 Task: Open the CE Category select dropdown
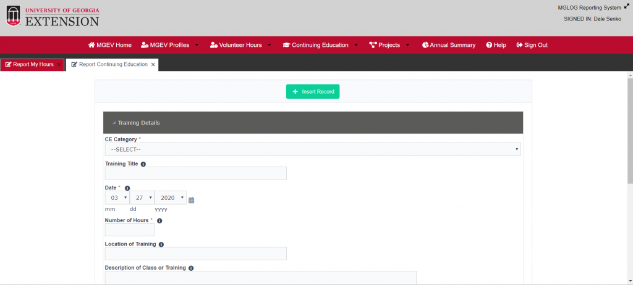click(313, 149)
